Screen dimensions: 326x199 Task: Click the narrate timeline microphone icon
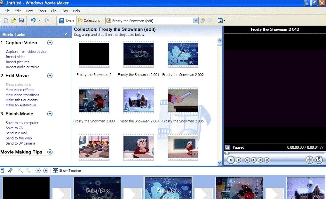[10, 170]
